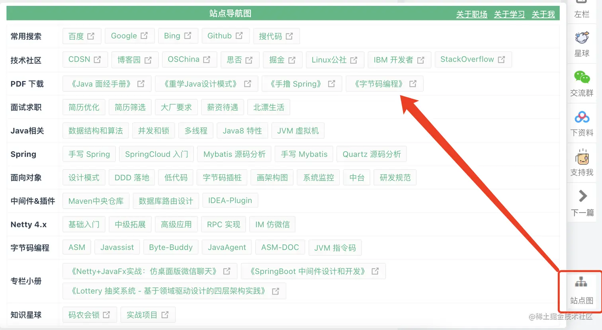The image size is (602, 330).
Task: Open the 画架构图 topic
Action: (272, 178)
